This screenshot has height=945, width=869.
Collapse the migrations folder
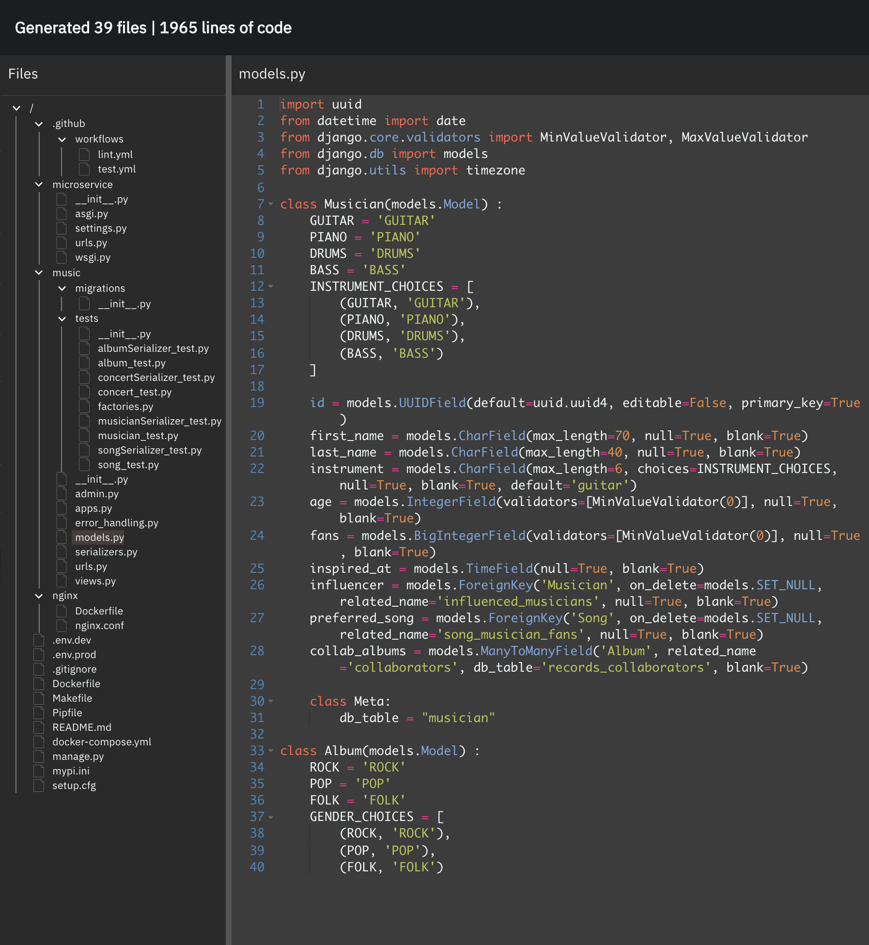[x=62, y=288]
